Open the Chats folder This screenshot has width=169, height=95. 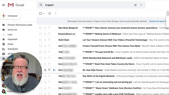click(x=11, y=44)
